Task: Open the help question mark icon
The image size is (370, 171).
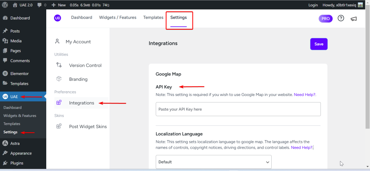Action: [x=341, y=18]
